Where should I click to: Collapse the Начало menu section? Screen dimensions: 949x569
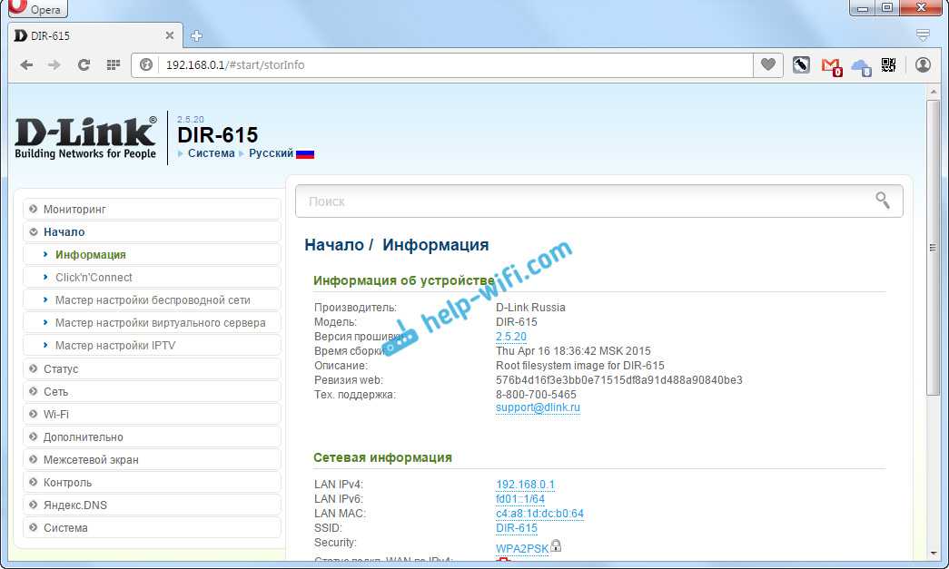[x=64, y=232]
